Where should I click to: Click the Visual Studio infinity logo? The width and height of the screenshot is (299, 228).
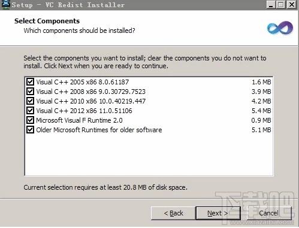click(280, 28)
